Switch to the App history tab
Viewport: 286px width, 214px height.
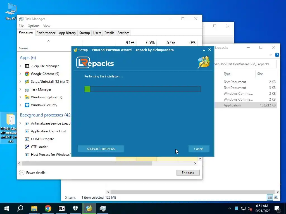pos(67,33)
